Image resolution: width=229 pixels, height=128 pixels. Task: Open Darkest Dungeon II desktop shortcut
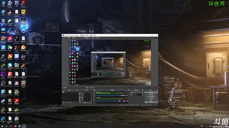17,40
